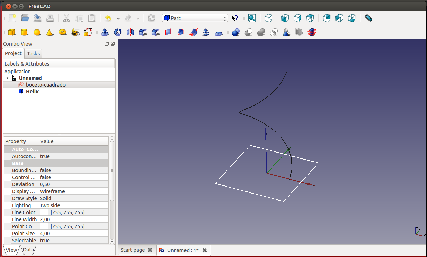Open the undo history dropdown arrow
The width and height of the screenshot is (427, 257).
click(x=118, y=19)
